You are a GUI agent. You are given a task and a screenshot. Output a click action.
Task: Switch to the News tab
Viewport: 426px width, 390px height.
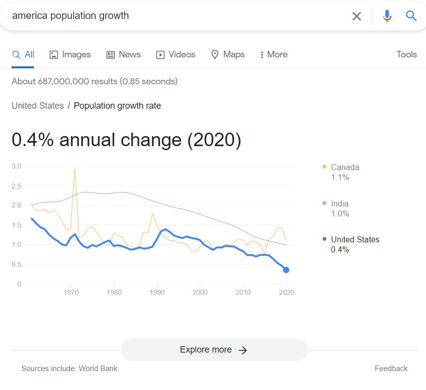tap(124, 54)
